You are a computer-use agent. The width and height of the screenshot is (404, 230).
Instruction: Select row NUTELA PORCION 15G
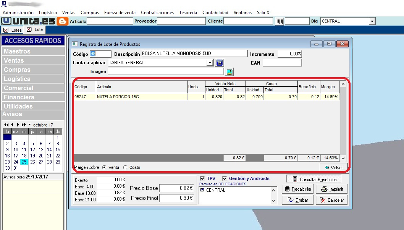click(206, 97)
